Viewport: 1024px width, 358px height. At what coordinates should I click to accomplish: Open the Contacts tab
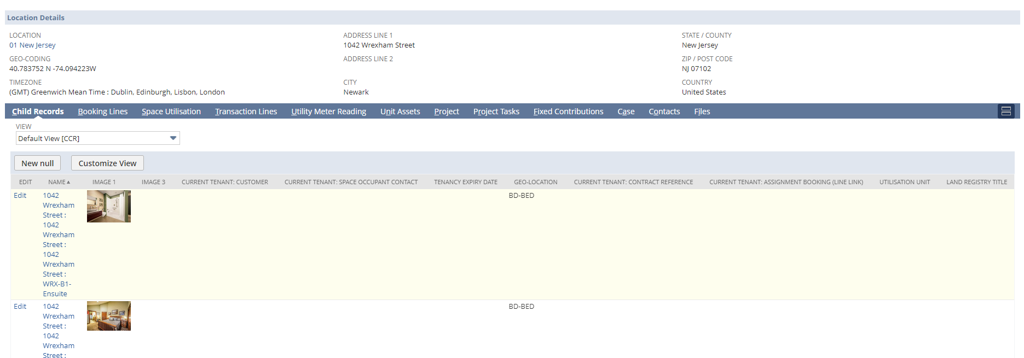pyautogui.click(x=664, y=111)
